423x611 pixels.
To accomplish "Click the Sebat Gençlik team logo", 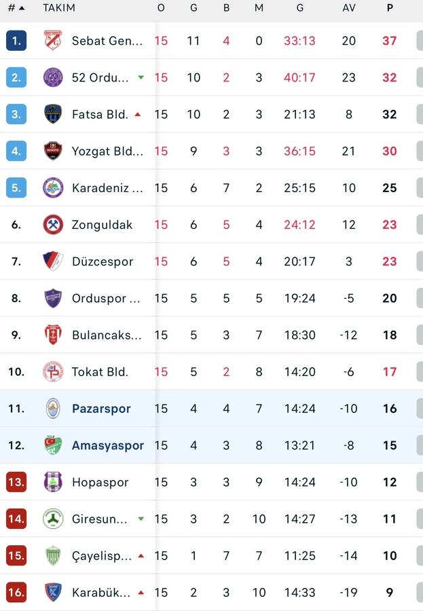I will (x=53, y=41).
